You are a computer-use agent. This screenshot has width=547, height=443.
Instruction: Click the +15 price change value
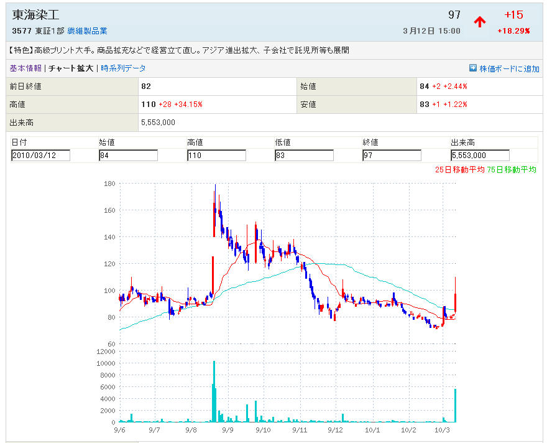[x=513, y=15]
